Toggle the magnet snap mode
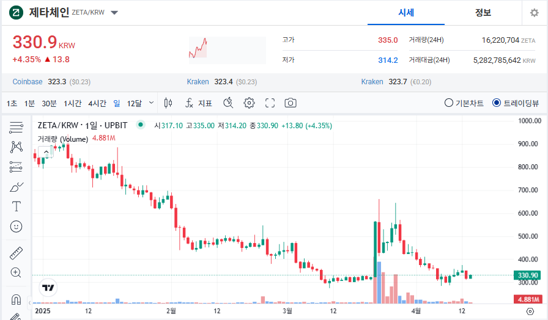 [16, 299]
